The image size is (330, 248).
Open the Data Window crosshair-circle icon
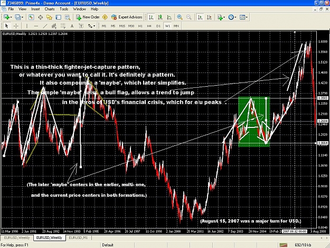point(40,17)
